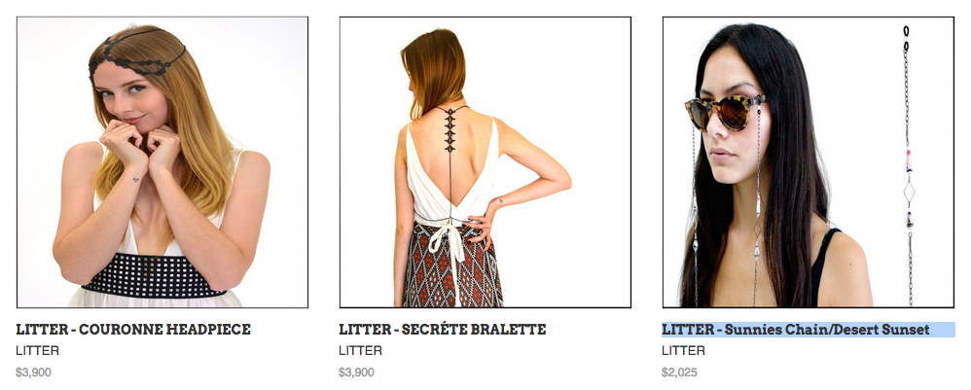Image resolution: width=971 pixels, height=390 pixels.
Task: Click the $3,900 price under Secréte Bralette
Action: click(356, 372)
